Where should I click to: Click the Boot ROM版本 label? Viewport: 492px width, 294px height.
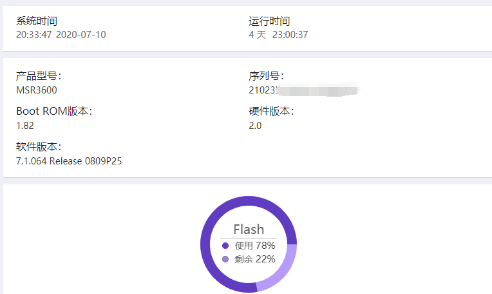54,112
